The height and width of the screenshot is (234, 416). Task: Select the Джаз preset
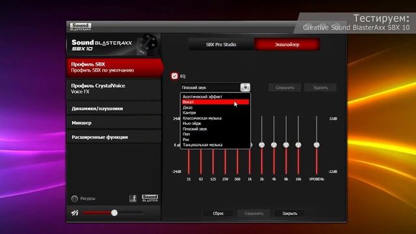(215, 107)
